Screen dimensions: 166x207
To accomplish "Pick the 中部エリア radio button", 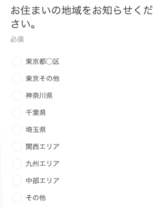I will click(17, 181).
